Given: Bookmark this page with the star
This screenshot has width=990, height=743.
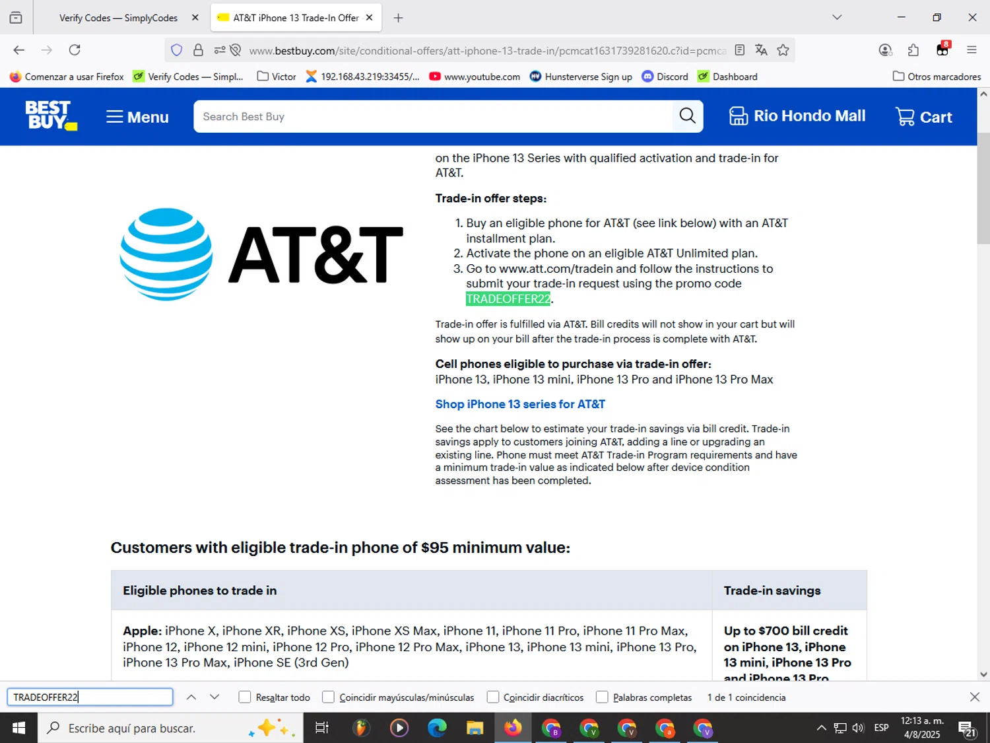Looking at the screenshot, I should [783, 50].
